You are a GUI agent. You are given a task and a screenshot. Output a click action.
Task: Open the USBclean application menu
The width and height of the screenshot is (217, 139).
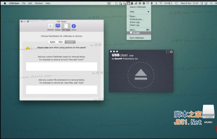click(14, 3)
